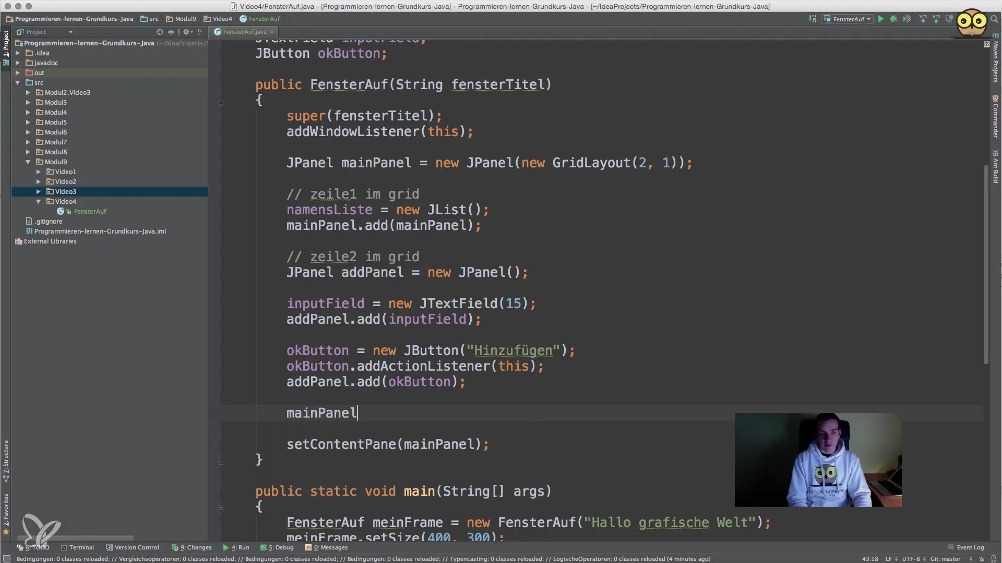Run with coverage icon in toolbar

coord(907,19)
